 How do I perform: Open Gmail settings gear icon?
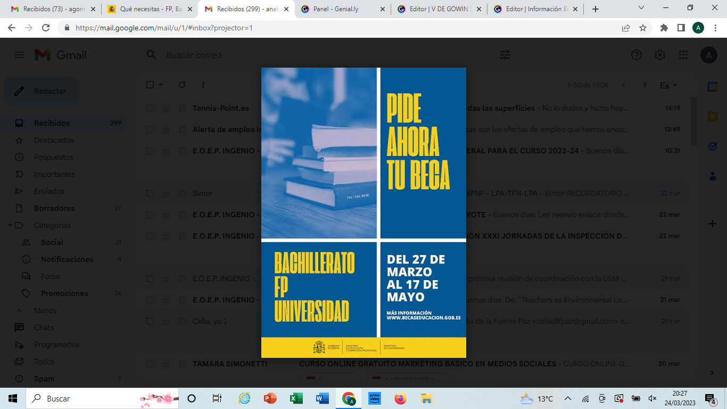[x=660, y=55]
